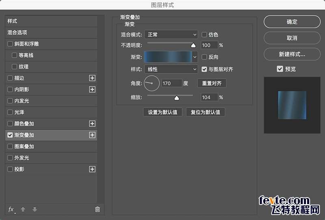Open the 样式 dropdown showing 线性
Viewport: 325px width, 220px height.
click(171, 69)
